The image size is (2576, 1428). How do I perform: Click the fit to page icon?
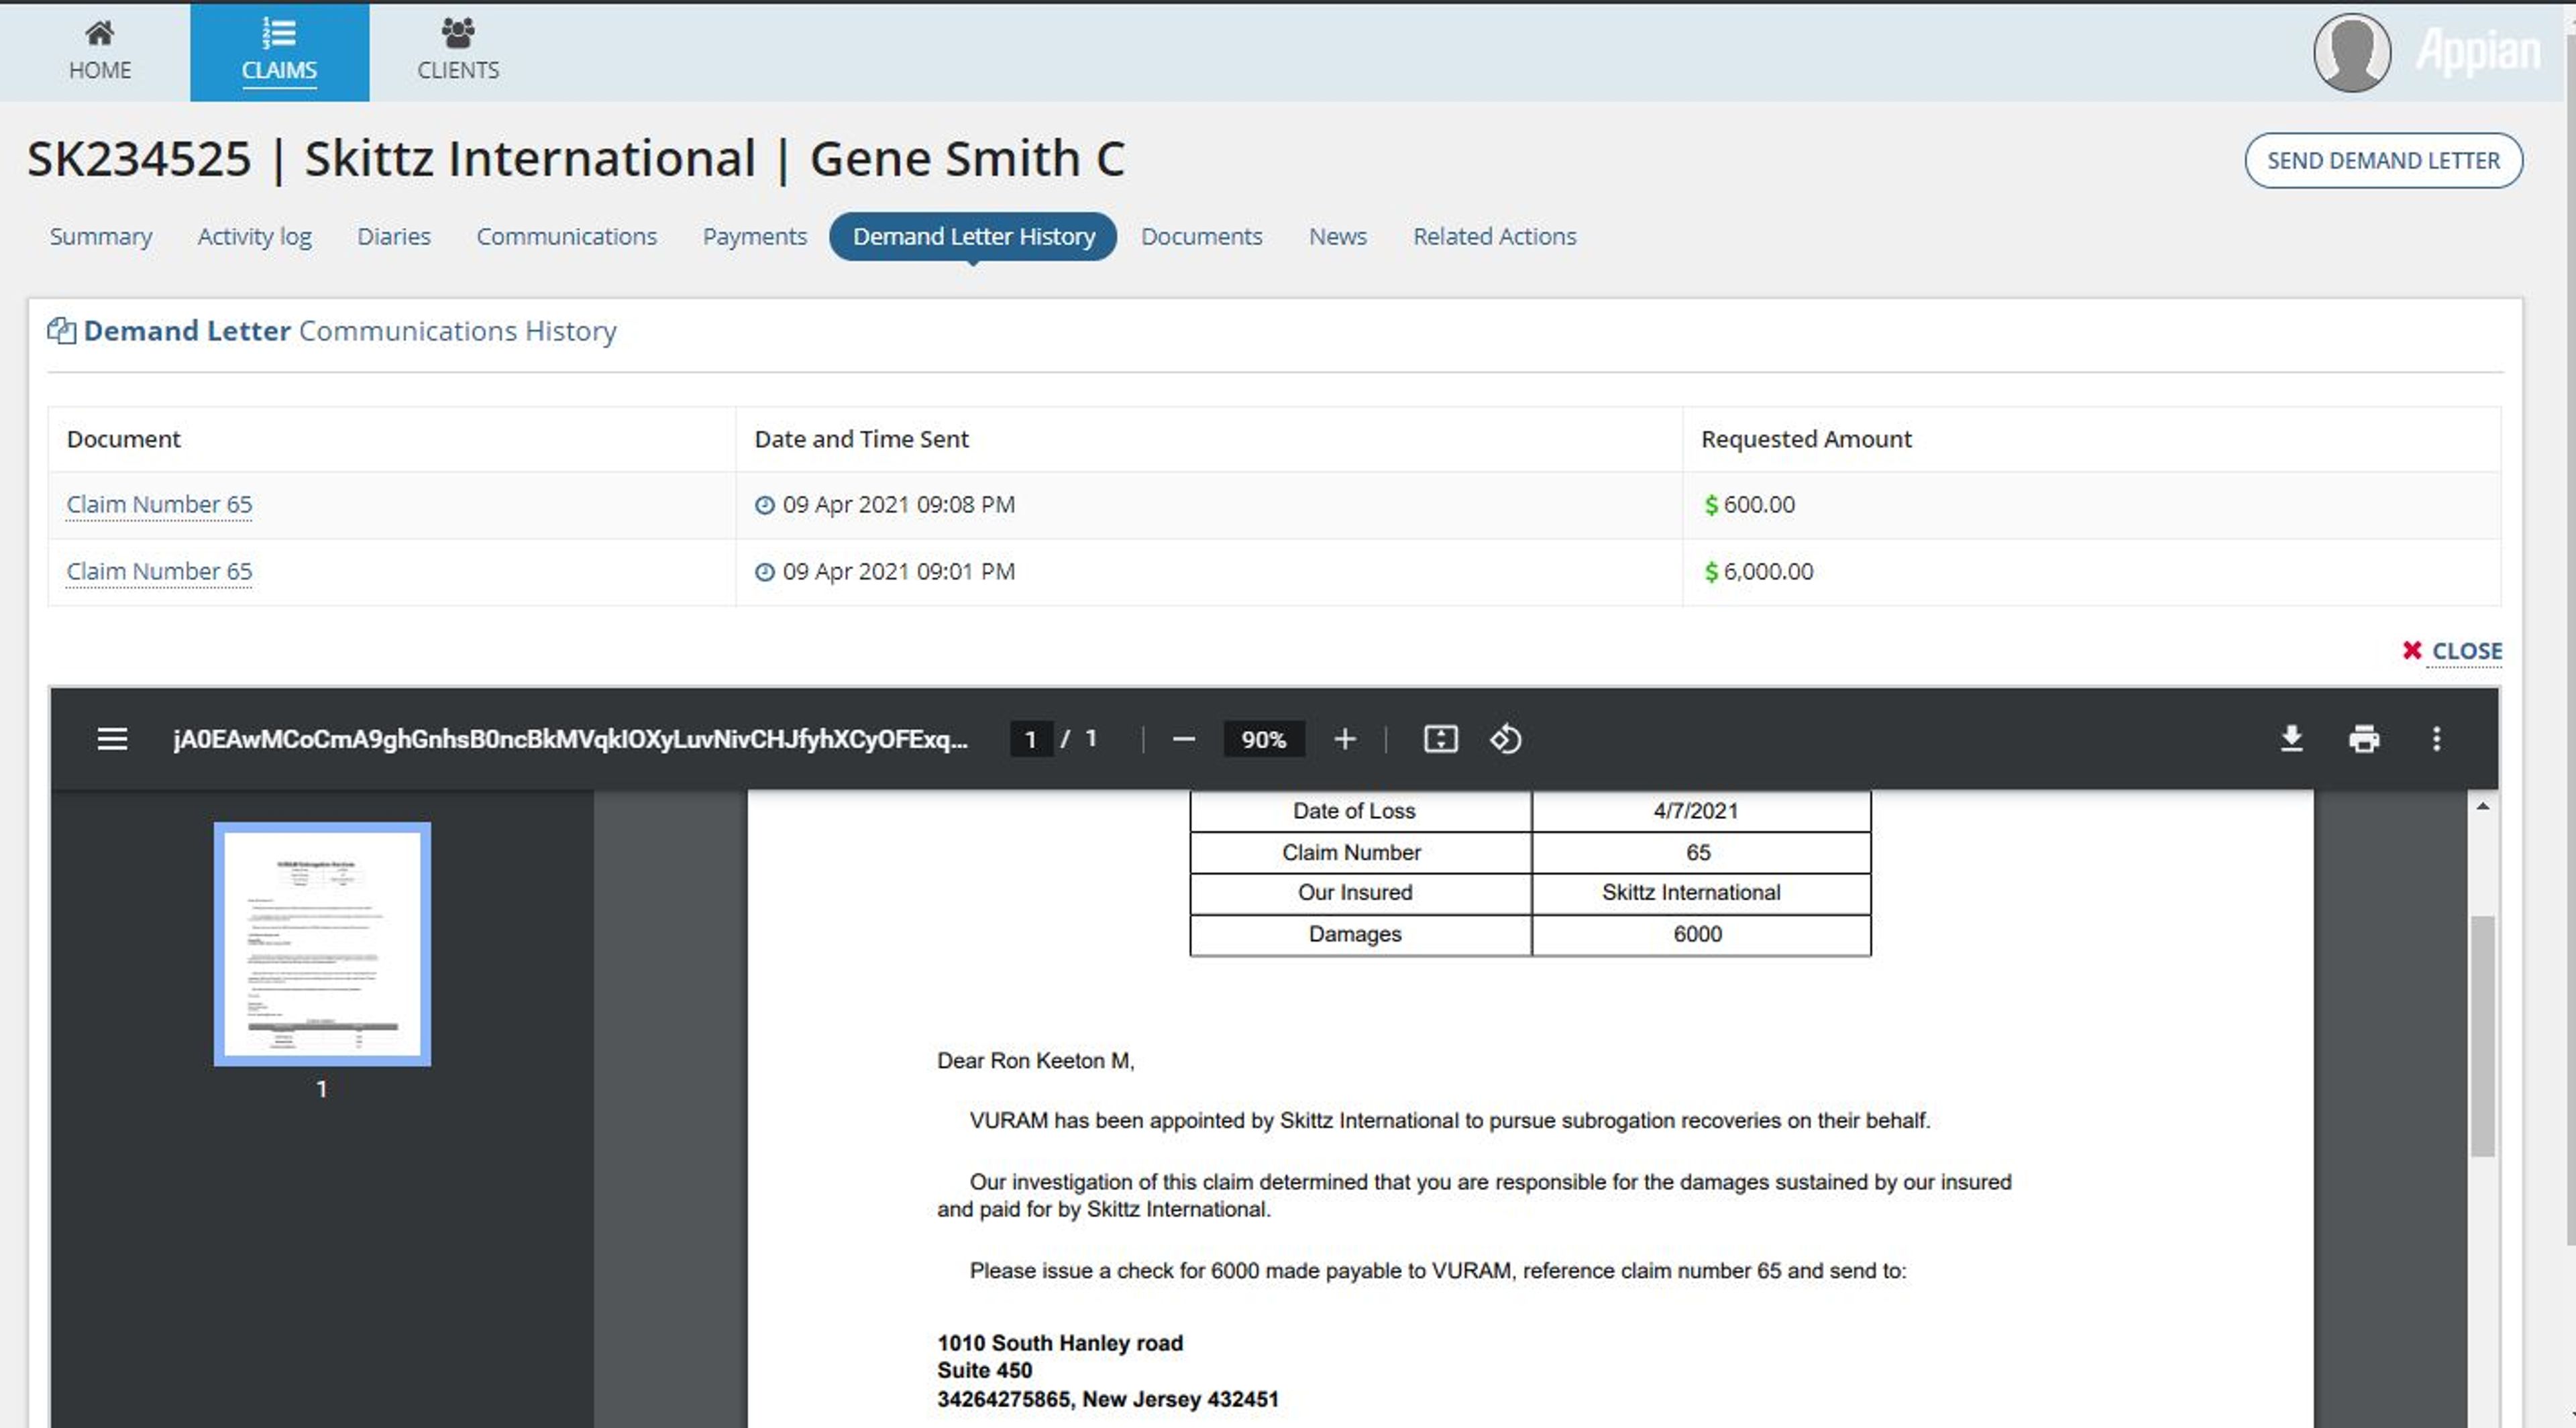1441,739
